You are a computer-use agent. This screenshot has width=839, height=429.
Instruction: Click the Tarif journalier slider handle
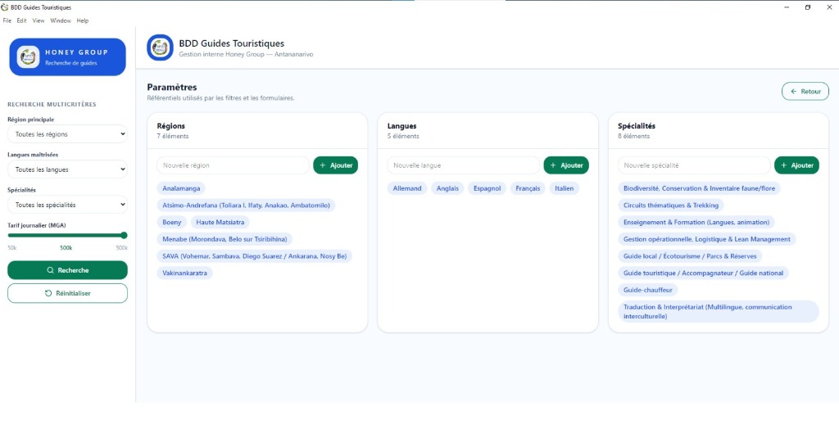tap(125, 235)
